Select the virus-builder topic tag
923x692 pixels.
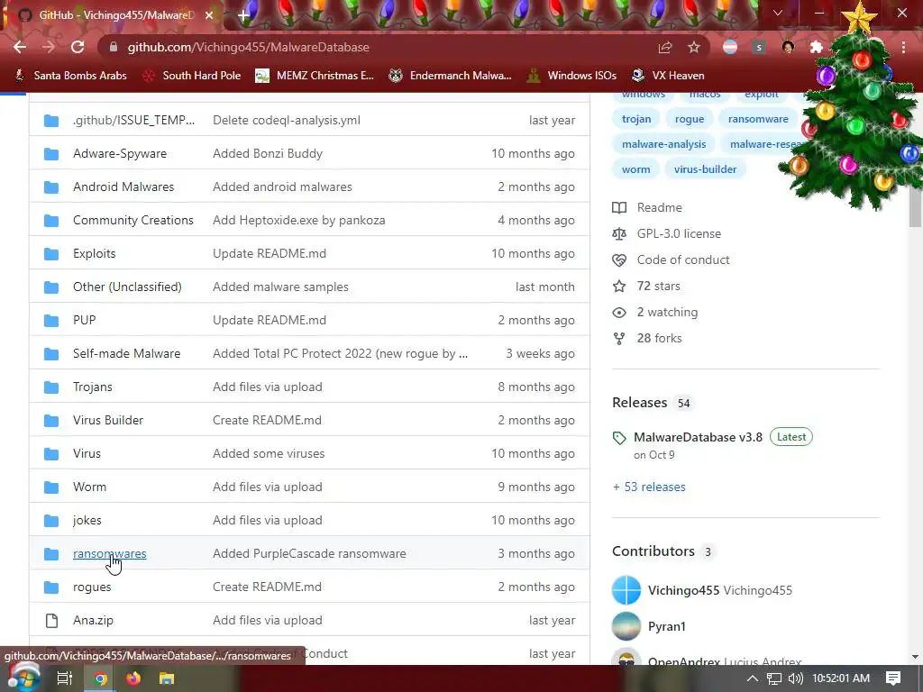click(705, 169)
